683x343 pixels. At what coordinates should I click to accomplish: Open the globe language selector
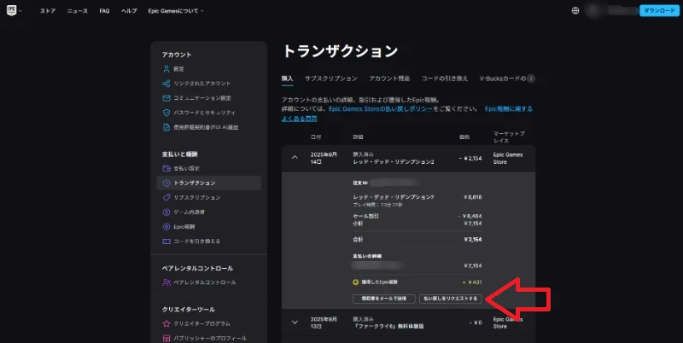click(x=575, y=10)
